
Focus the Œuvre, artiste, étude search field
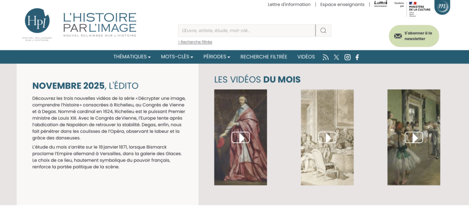(246, 31)
